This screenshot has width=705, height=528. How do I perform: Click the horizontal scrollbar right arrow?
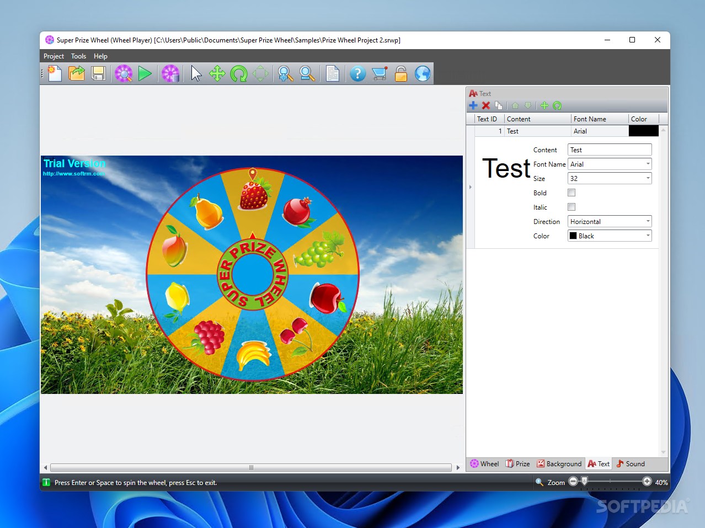click(458, 467)
